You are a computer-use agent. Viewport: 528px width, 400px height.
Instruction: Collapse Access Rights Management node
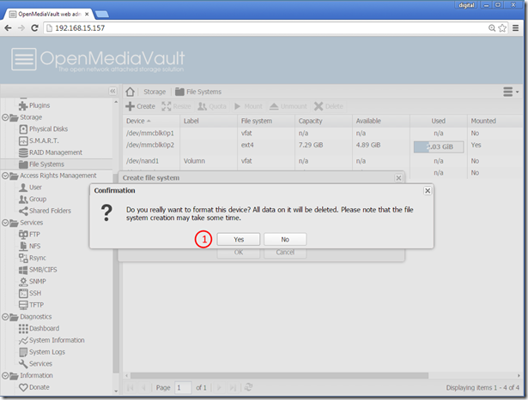[x=5, y=176]
